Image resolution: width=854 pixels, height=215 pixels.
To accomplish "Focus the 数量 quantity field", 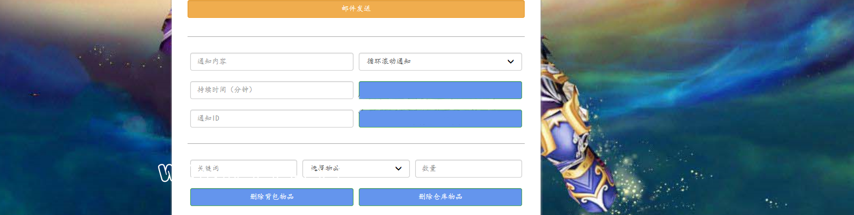I will [x=468, y=169].
